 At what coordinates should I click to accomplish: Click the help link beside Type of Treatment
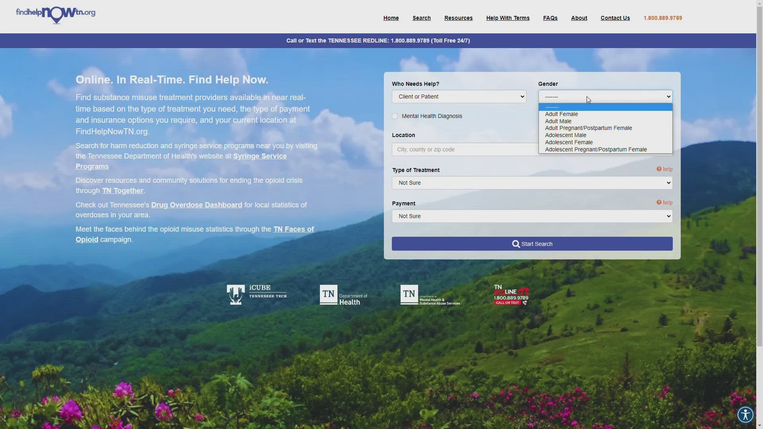pos(664,169)
